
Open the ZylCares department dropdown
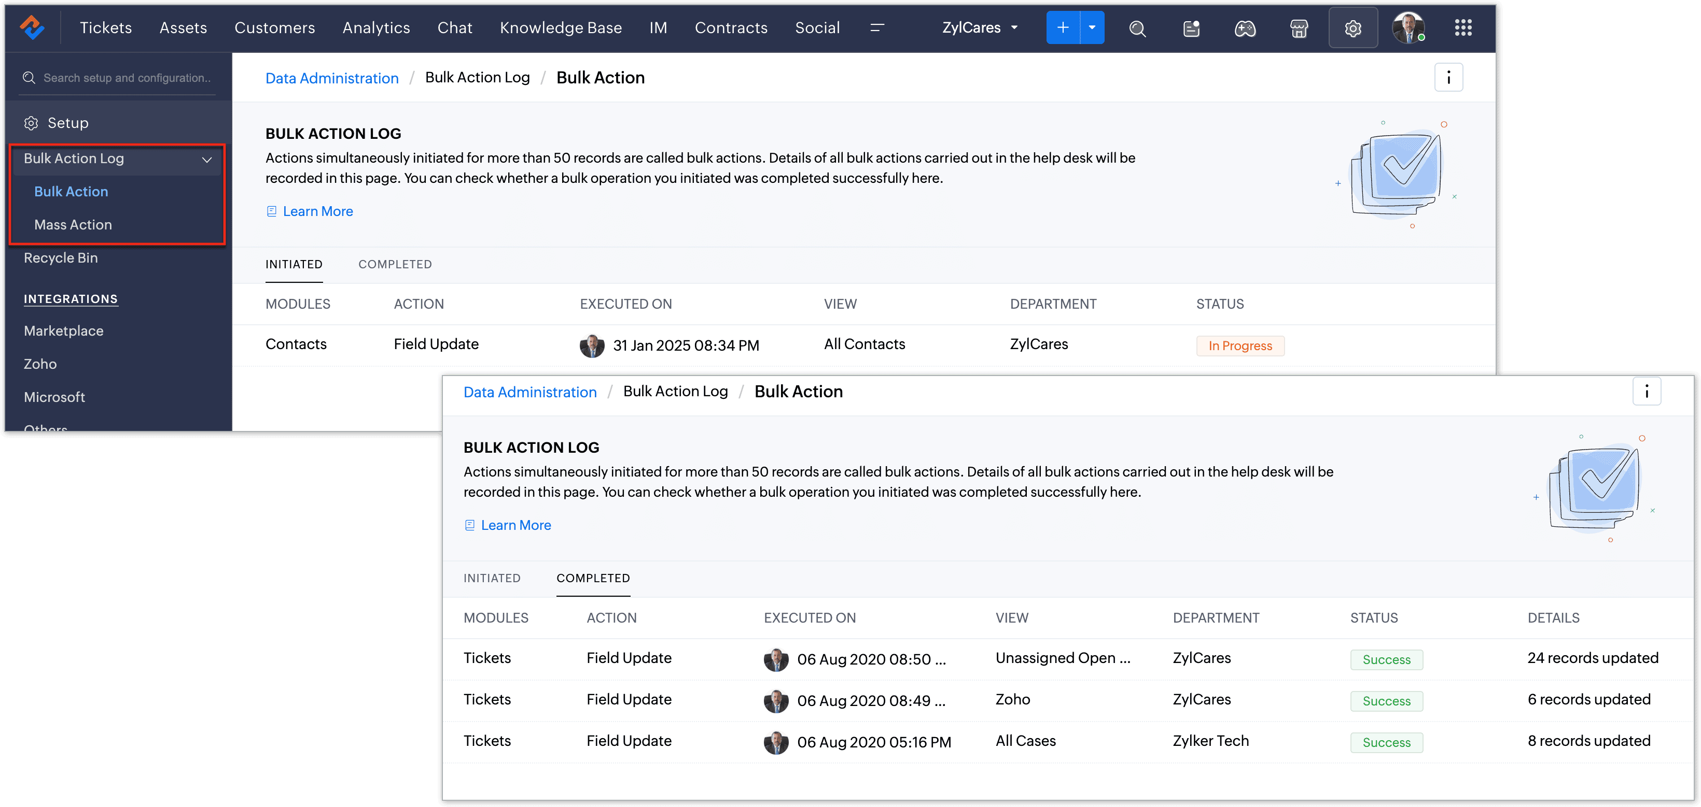click(x=980, y=27)
